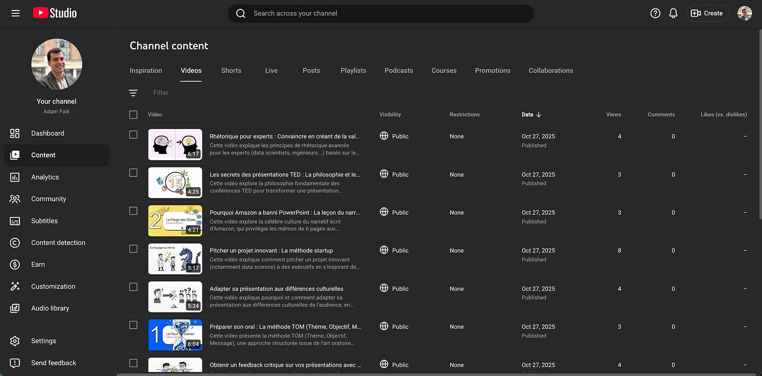Image resolution: width=762 pixels, height=376 pixels.
Task: Open the help question mark icon
Action: 655,13
